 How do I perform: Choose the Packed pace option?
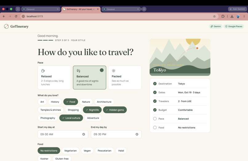(125, 77)
